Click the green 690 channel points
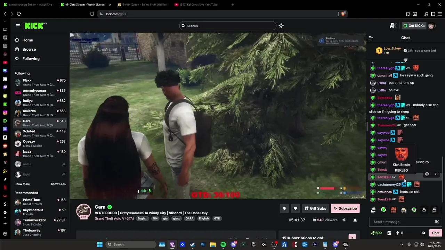This screenshot has width=445, height=250. coord(376,233)
